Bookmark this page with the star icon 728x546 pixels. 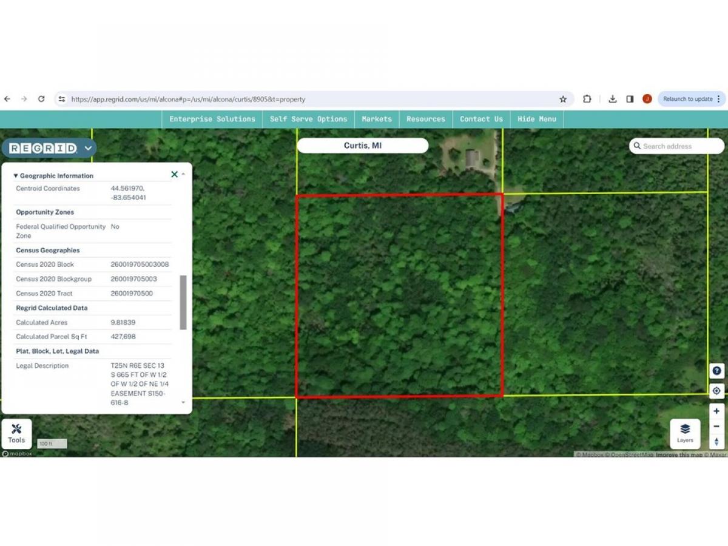(563, 99)
